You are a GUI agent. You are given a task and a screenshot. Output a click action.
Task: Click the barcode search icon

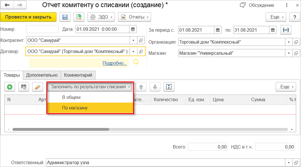pos(24,87)
